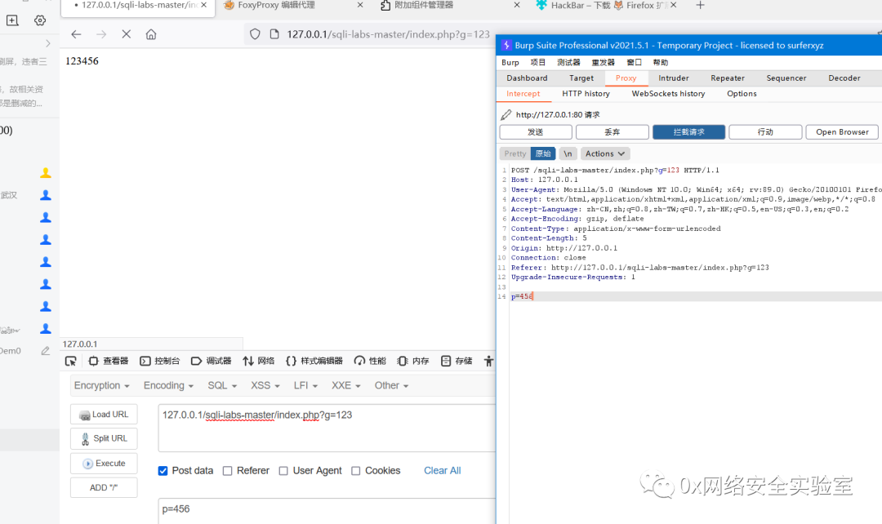The width and height of the screenshot is (882, 524).
Task: Switch to the Repeater tab in Burp
Action: click(x=728, y=78)
